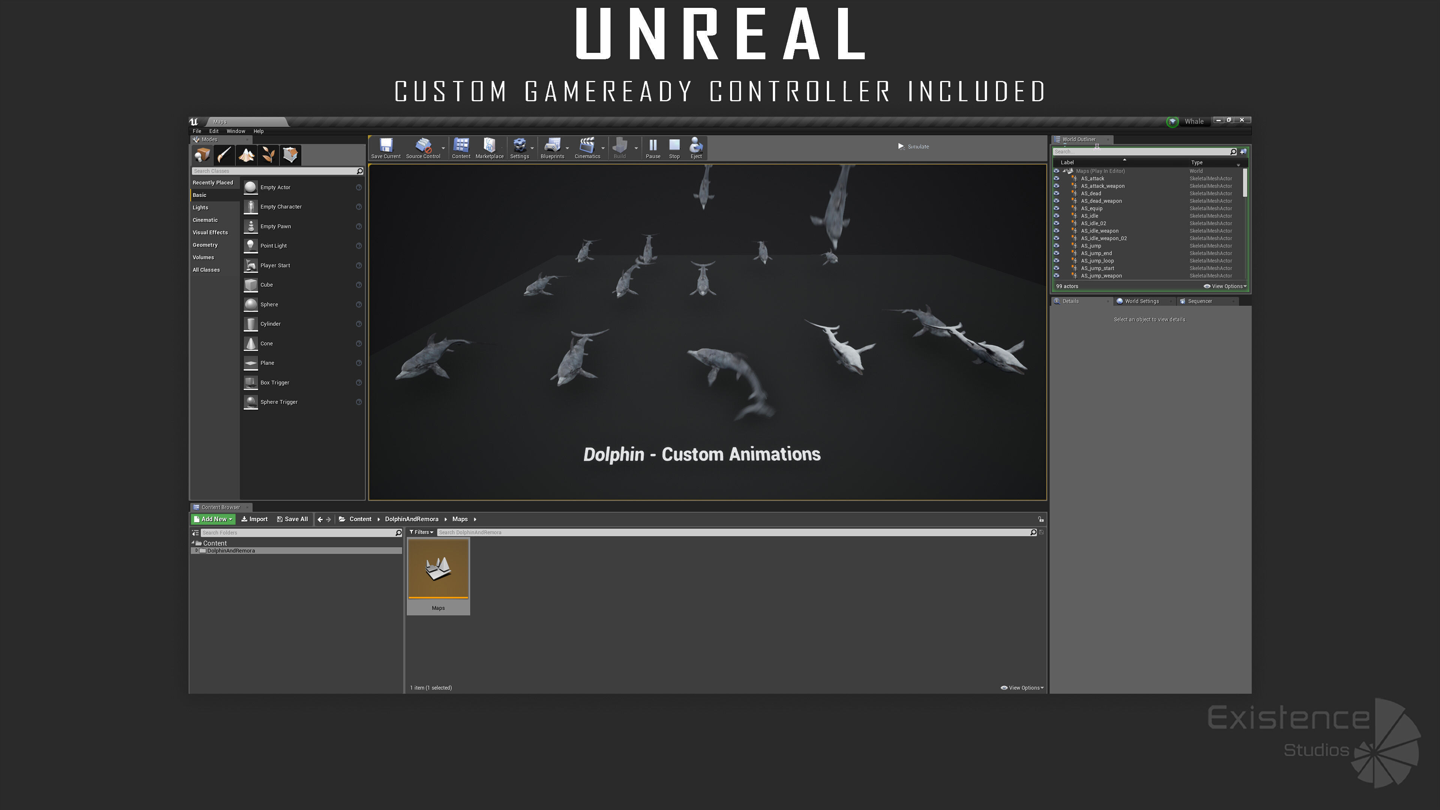Click the Save Current toolbar icon

[386, 147]
